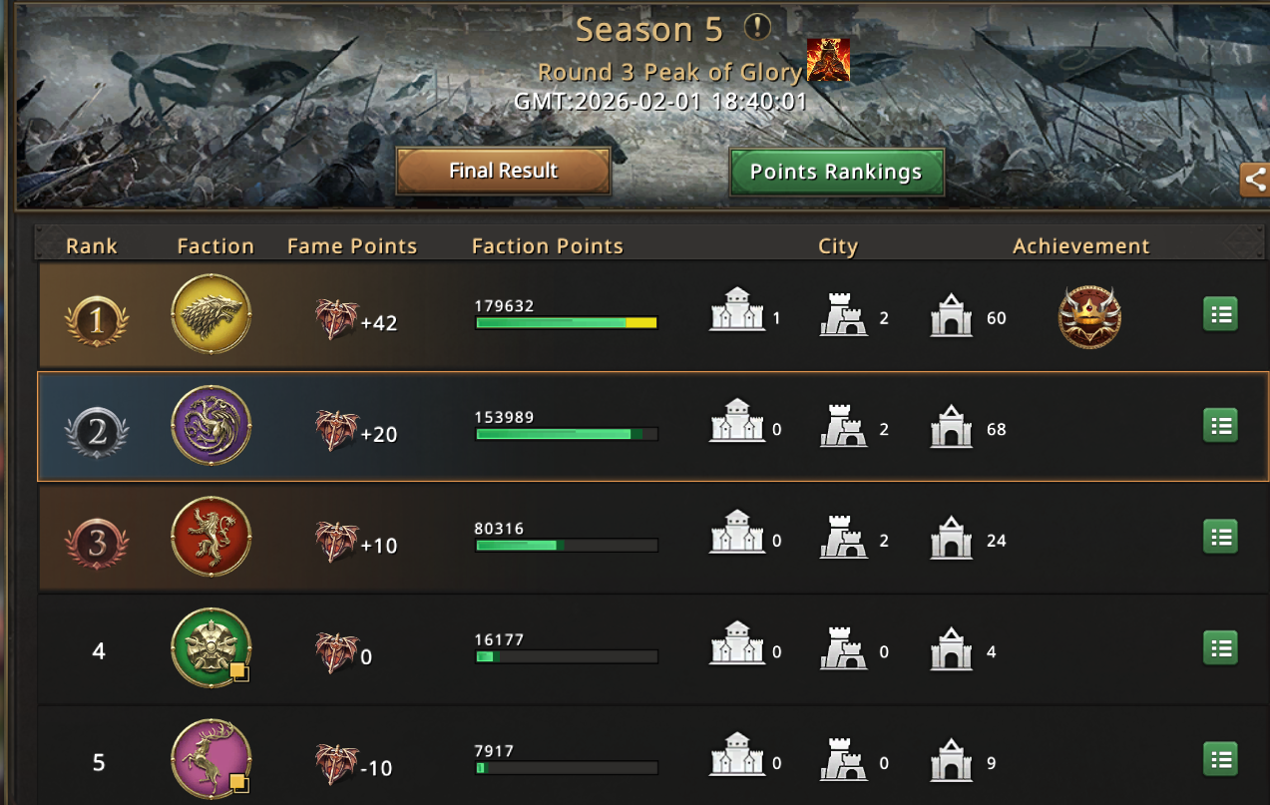Image resolution: width=1270 pixels, height=805 pixels.
Task: Click the rank 1 achievement crown badge
Action: click(1089, 318)
